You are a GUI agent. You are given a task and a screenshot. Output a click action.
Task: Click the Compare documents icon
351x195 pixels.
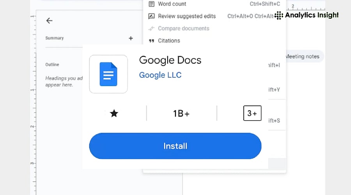point(152,28)
